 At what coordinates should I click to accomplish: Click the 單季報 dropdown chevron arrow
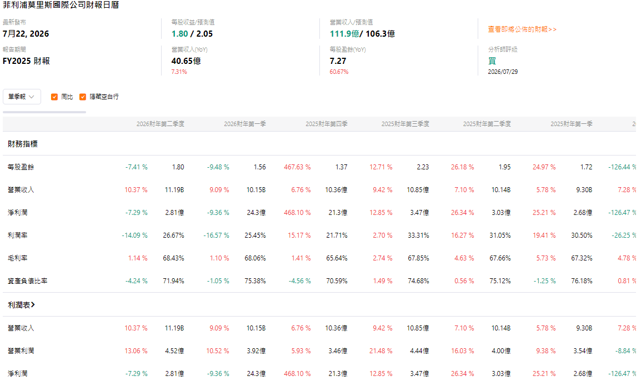tap(32, 97)
